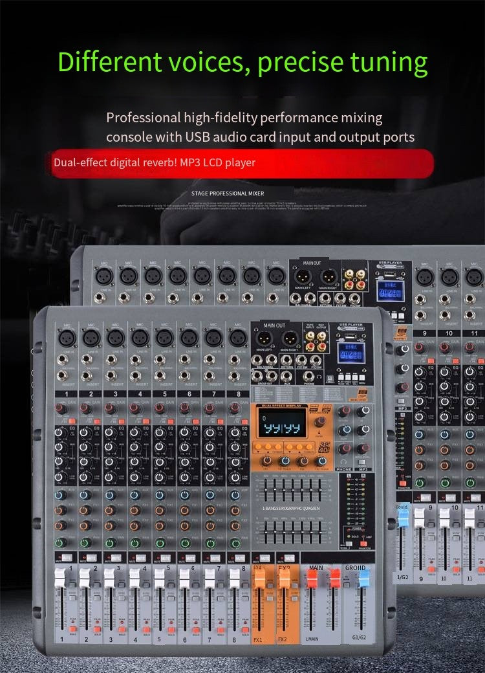
Task: Click the green pan knob on channel 8
Action: [x=235, y=542]
